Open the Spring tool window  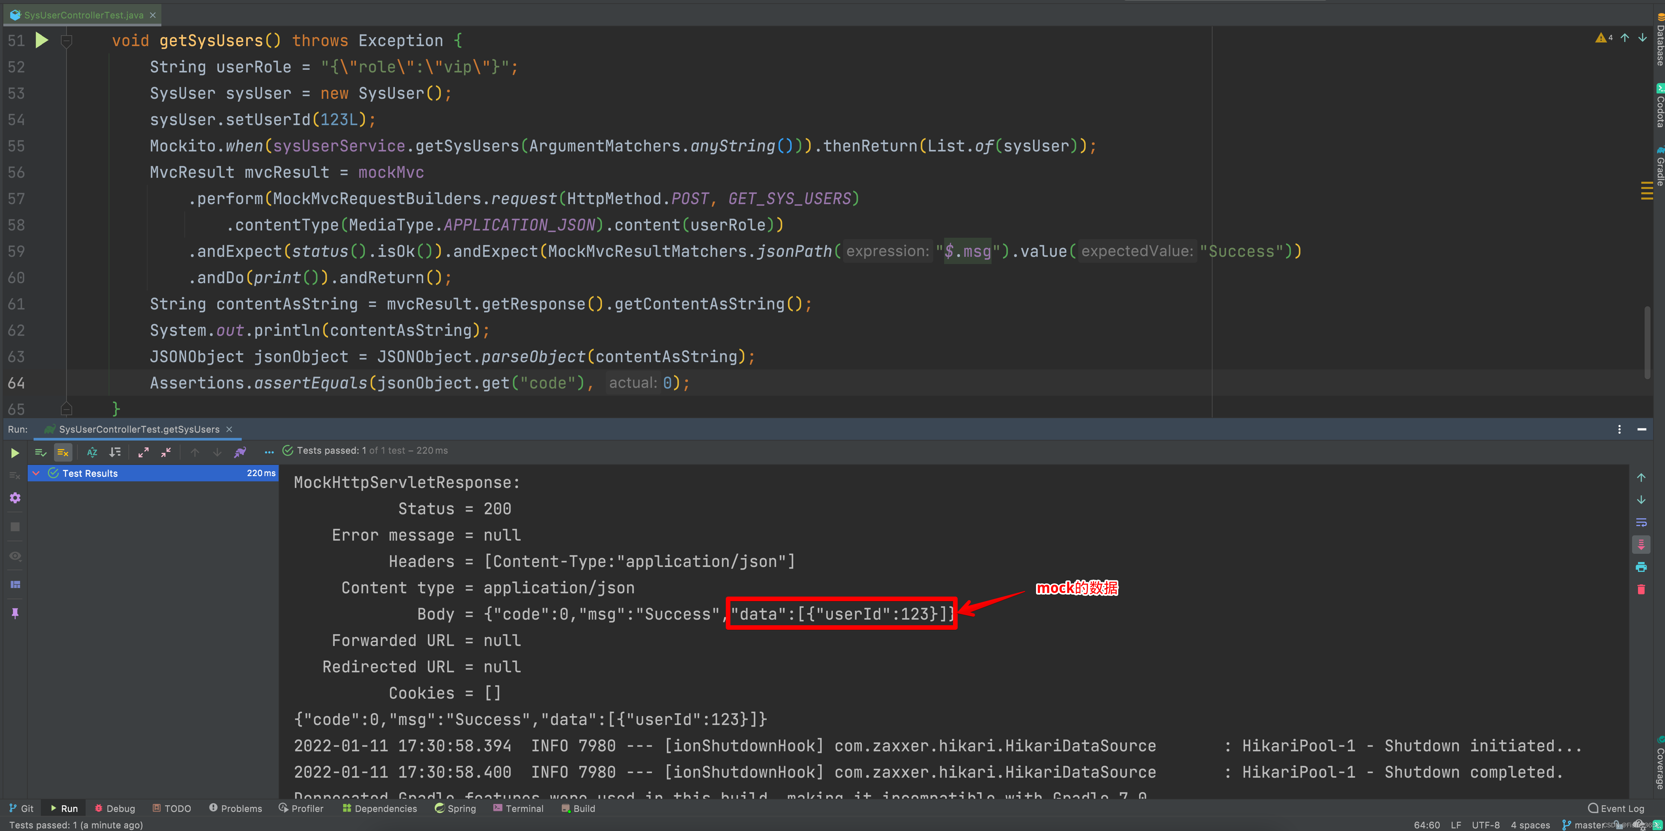[455, 808]
